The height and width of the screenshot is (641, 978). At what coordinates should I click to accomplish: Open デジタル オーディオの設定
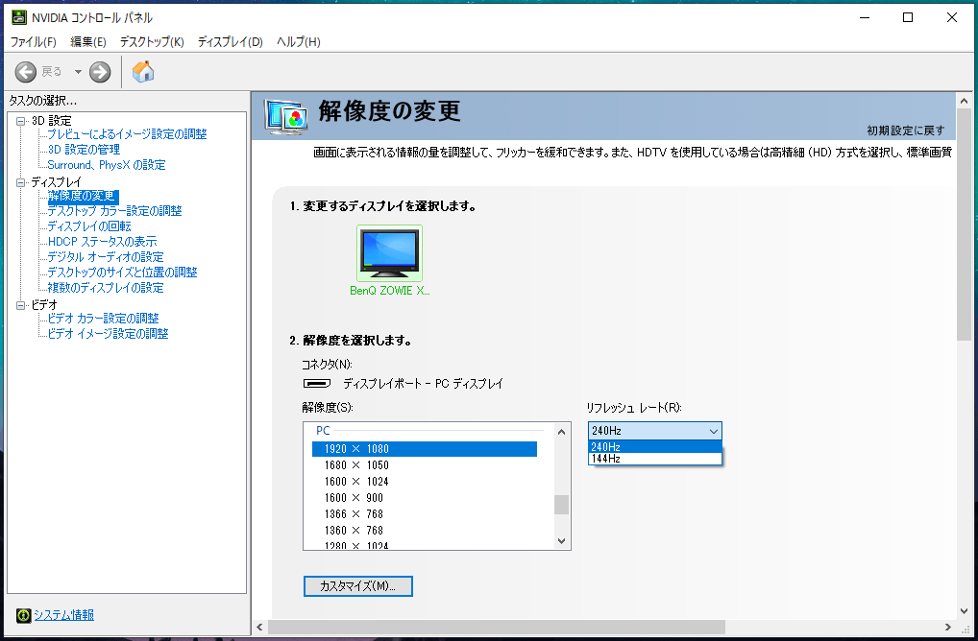pyautogui.click(x=106, y=257)
